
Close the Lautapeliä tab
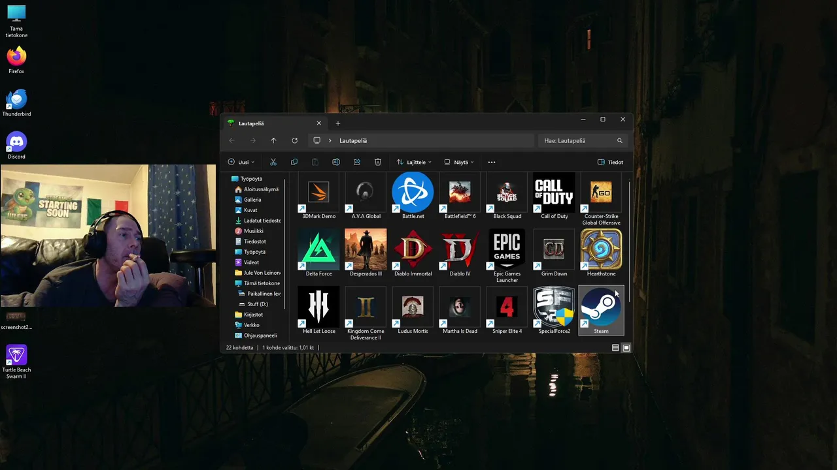319,123
